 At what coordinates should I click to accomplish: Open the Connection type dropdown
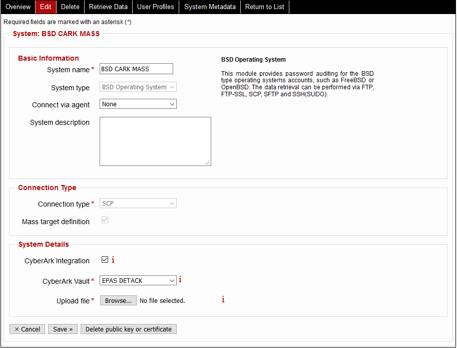[x=138, y=203]
